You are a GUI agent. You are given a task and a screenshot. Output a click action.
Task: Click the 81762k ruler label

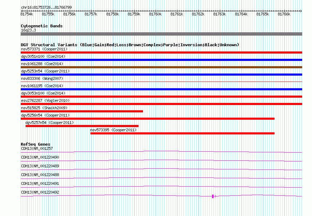pos(198,14)
